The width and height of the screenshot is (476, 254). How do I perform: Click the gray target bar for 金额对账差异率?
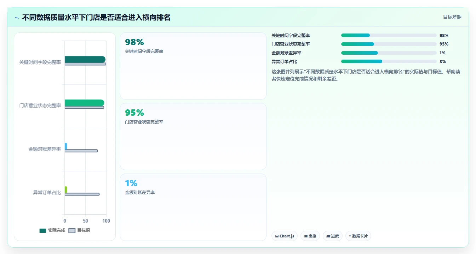(x=81, y=151)
